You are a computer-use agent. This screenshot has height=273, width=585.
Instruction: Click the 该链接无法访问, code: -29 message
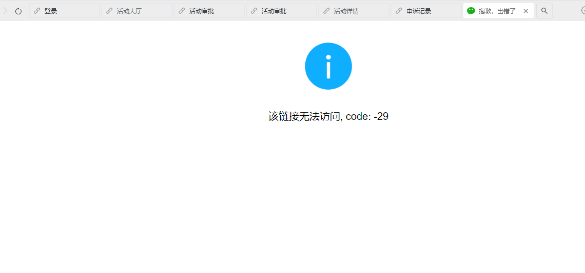tap(328, 117)
